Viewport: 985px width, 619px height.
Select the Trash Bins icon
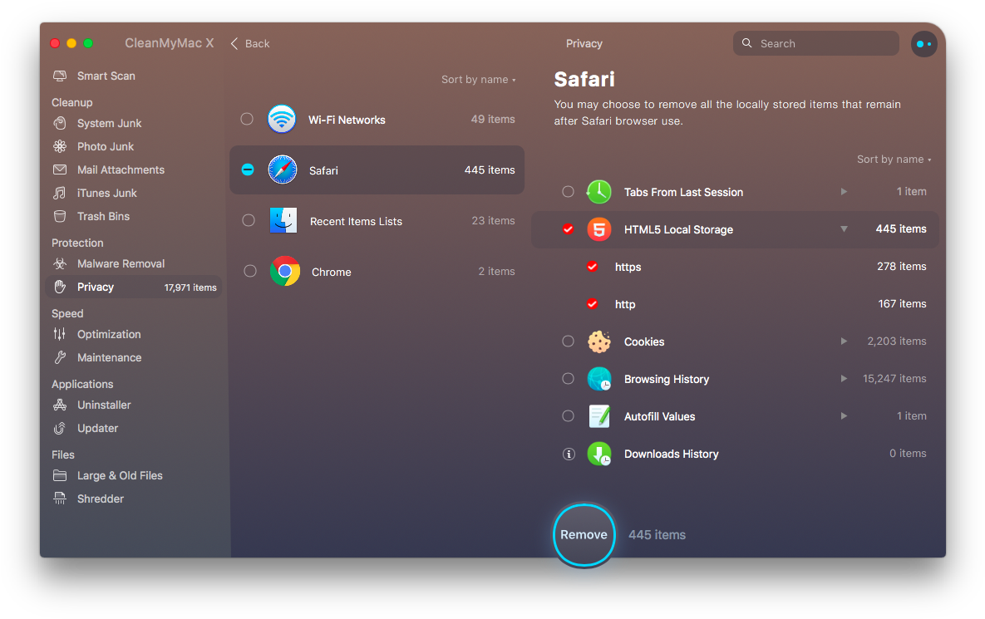[x=60, y=216]
